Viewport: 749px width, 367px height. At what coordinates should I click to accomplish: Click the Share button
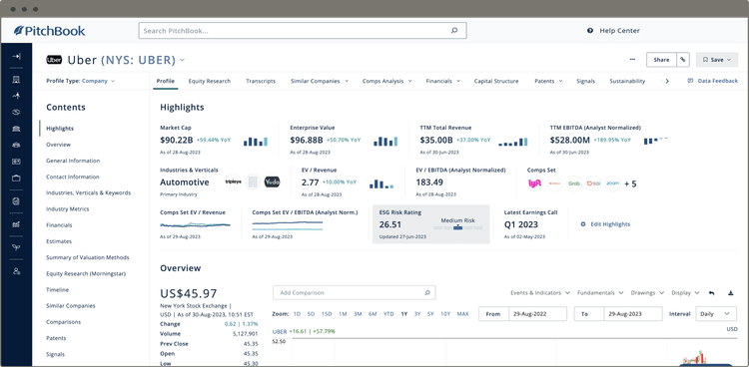[x=661, y=60]
